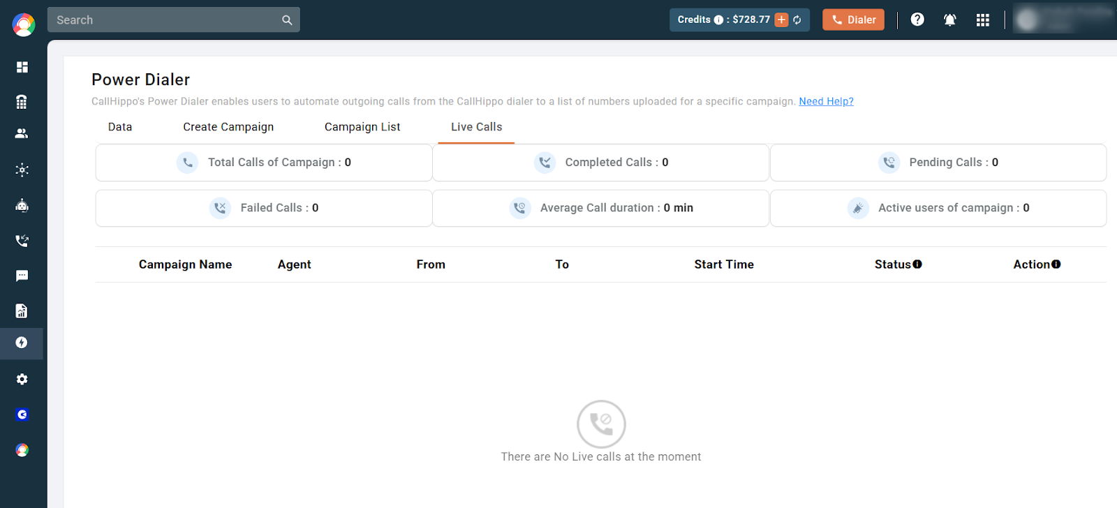
Task: Open the help question mark icon
Action: 917,20
